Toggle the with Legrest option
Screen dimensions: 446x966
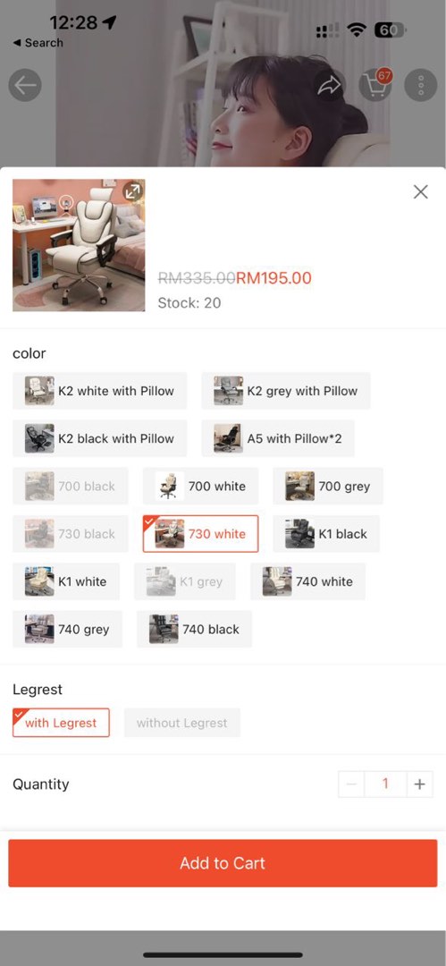61,723
